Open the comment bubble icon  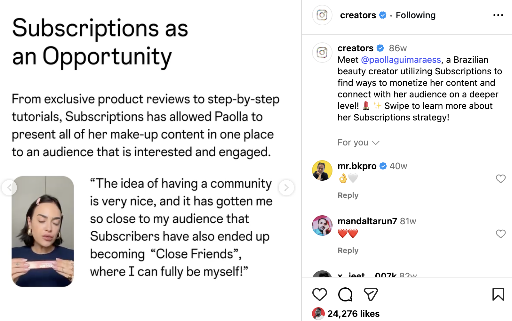(x=345, y=294)
